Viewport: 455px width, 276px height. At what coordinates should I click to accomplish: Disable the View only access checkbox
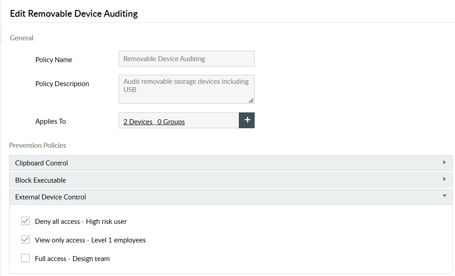25,240
